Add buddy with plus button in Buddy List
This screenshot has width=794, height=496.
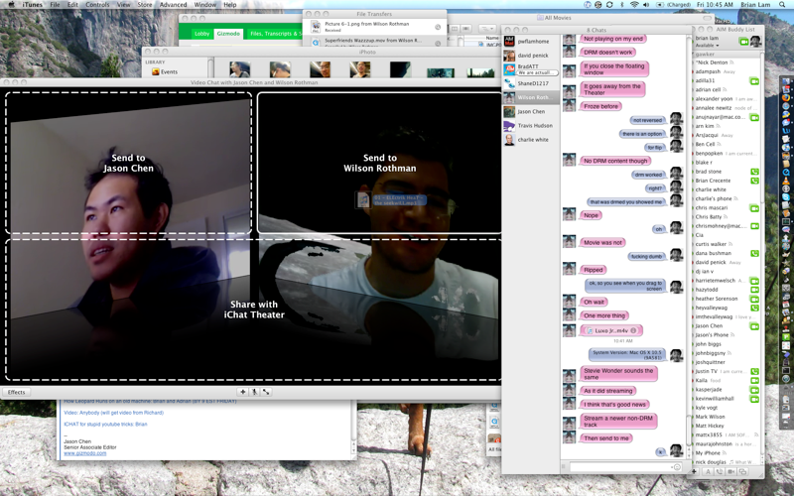click(x=695, y=472)
